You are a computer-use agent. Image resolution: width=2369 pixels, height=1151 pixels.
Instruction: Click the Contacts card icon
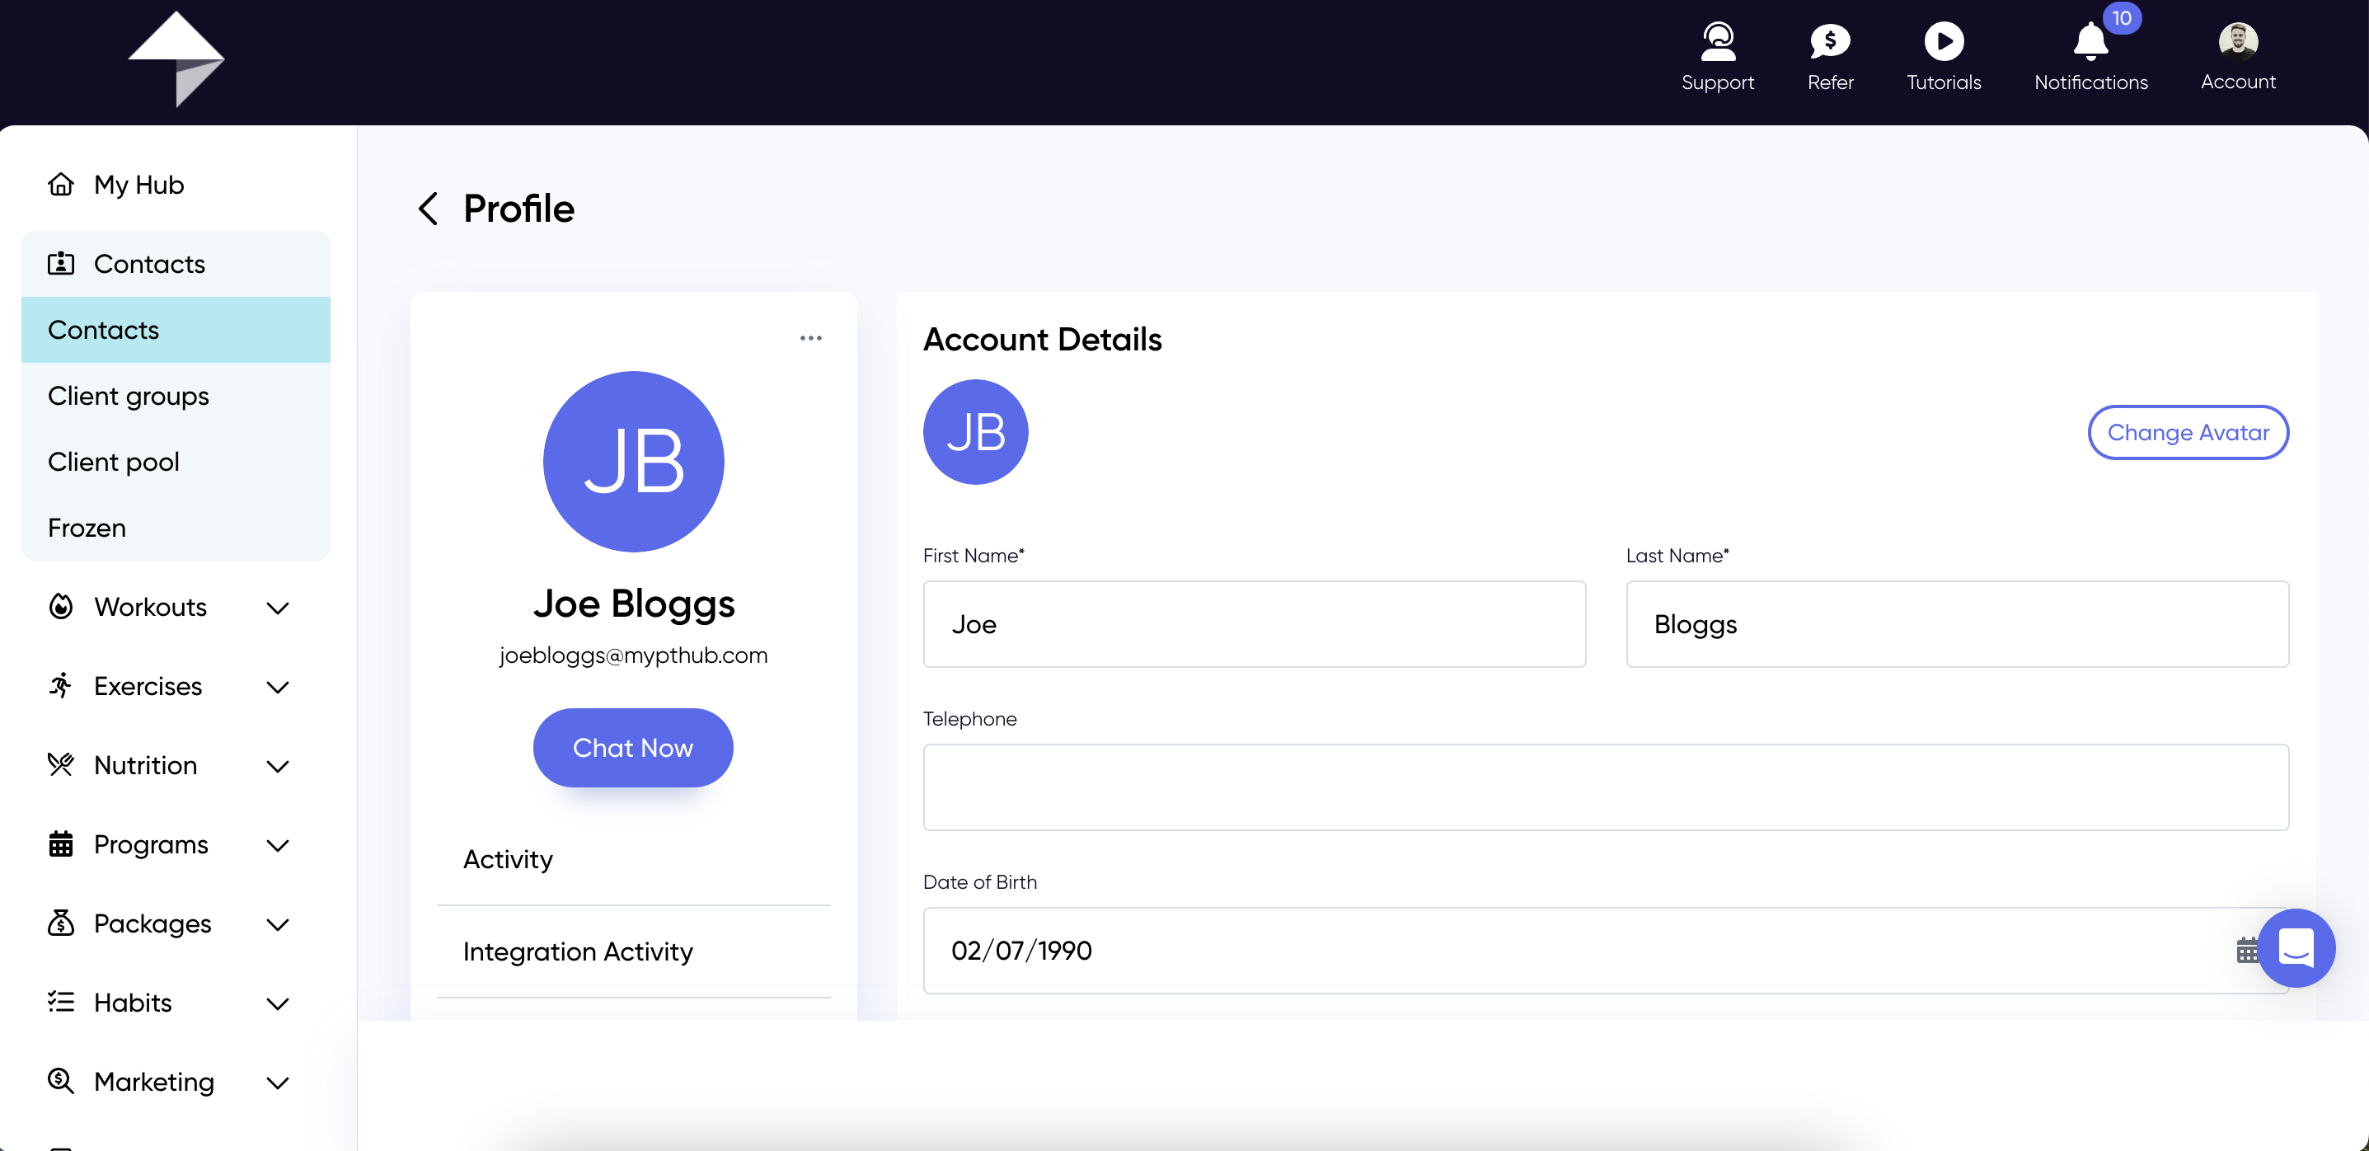(61, 264)
